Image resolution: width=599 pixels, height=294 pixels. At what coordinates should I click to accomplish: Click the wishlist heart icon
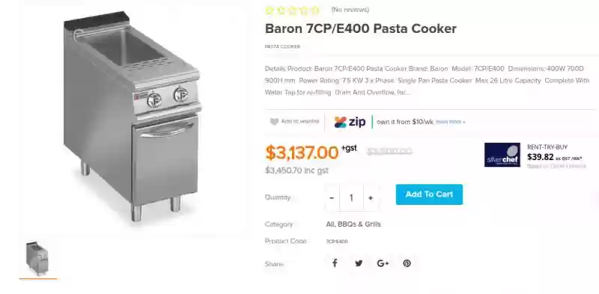(x=274, y=121)
